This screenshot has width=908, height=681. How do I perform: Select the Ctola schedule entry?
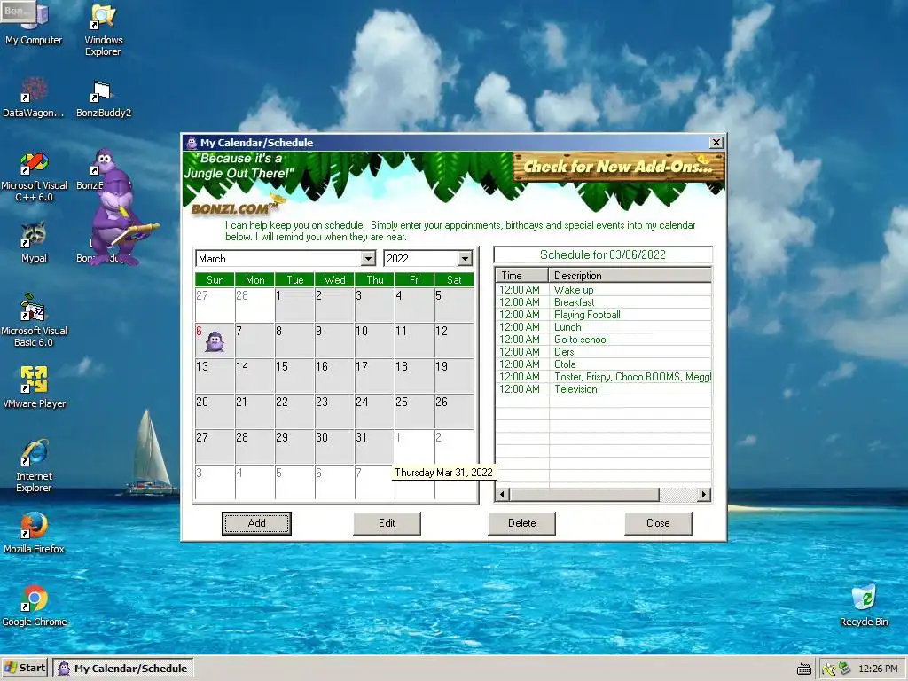[x=604, y=364]
